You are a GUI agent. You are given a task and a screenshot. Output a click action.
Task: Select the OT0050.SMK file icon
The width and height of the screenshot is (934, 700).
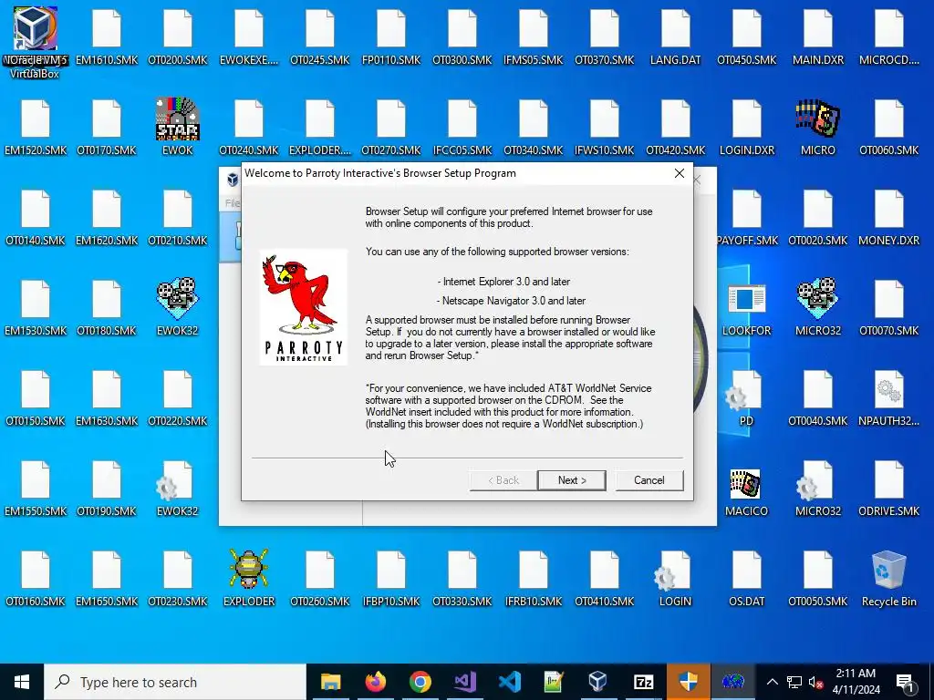[818, 577]
